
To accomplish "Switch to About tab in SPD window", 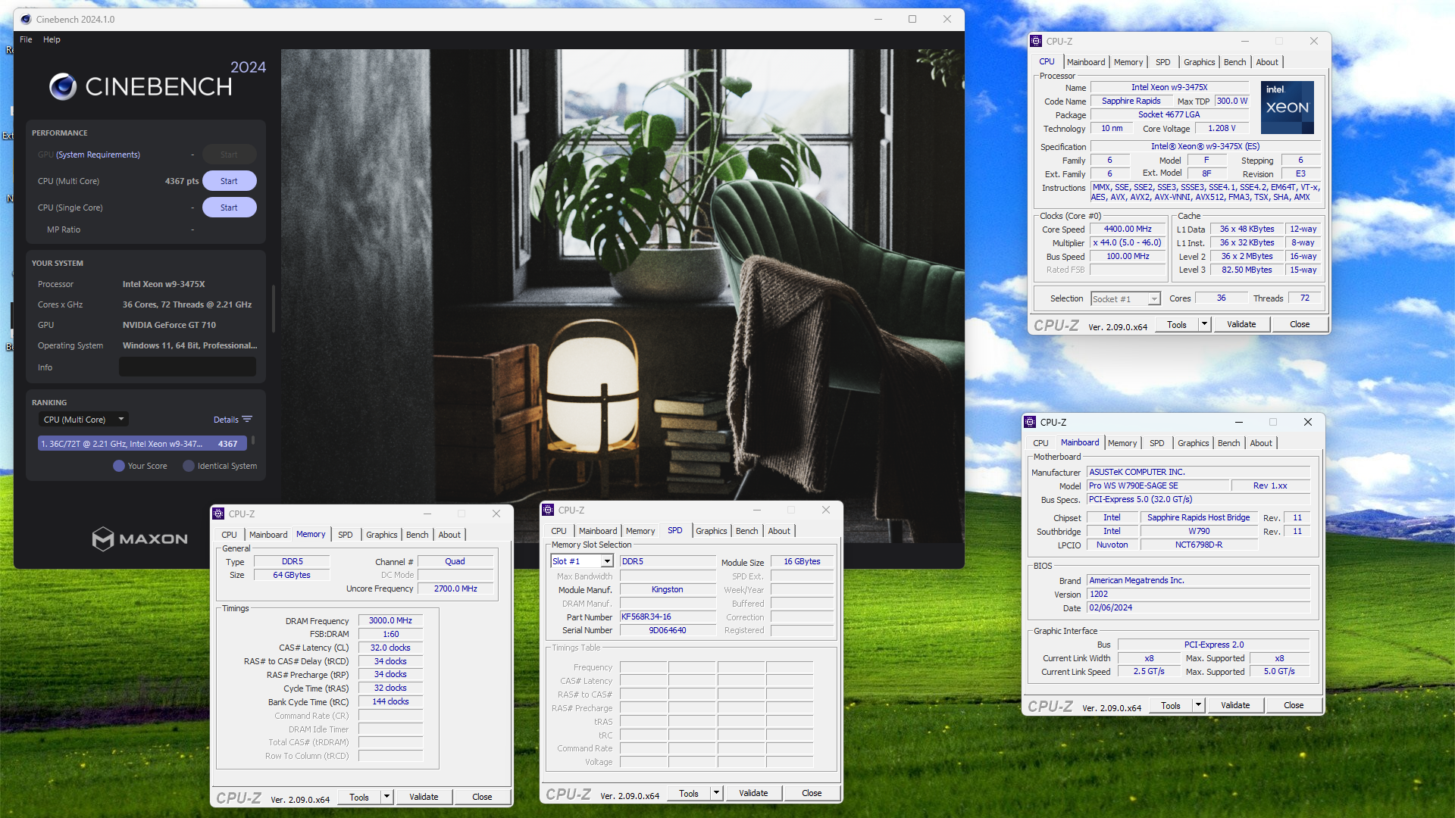I will tap(779, 531).
